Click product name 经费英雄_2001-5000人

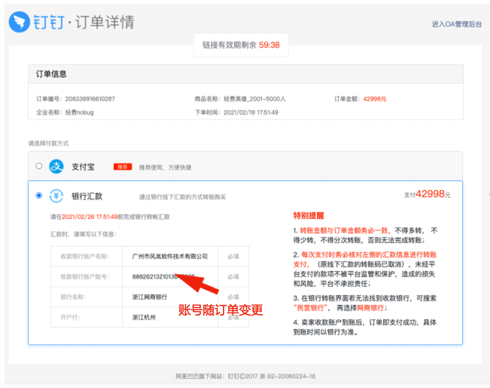tap(255, 99)
